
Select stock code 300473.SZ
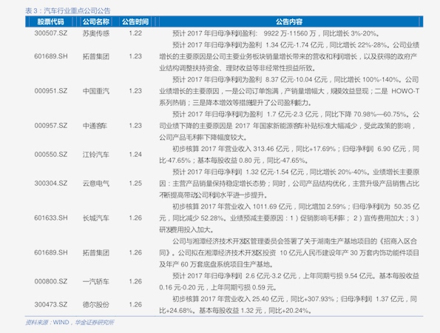pyautogui.click(x=51, y=304)
